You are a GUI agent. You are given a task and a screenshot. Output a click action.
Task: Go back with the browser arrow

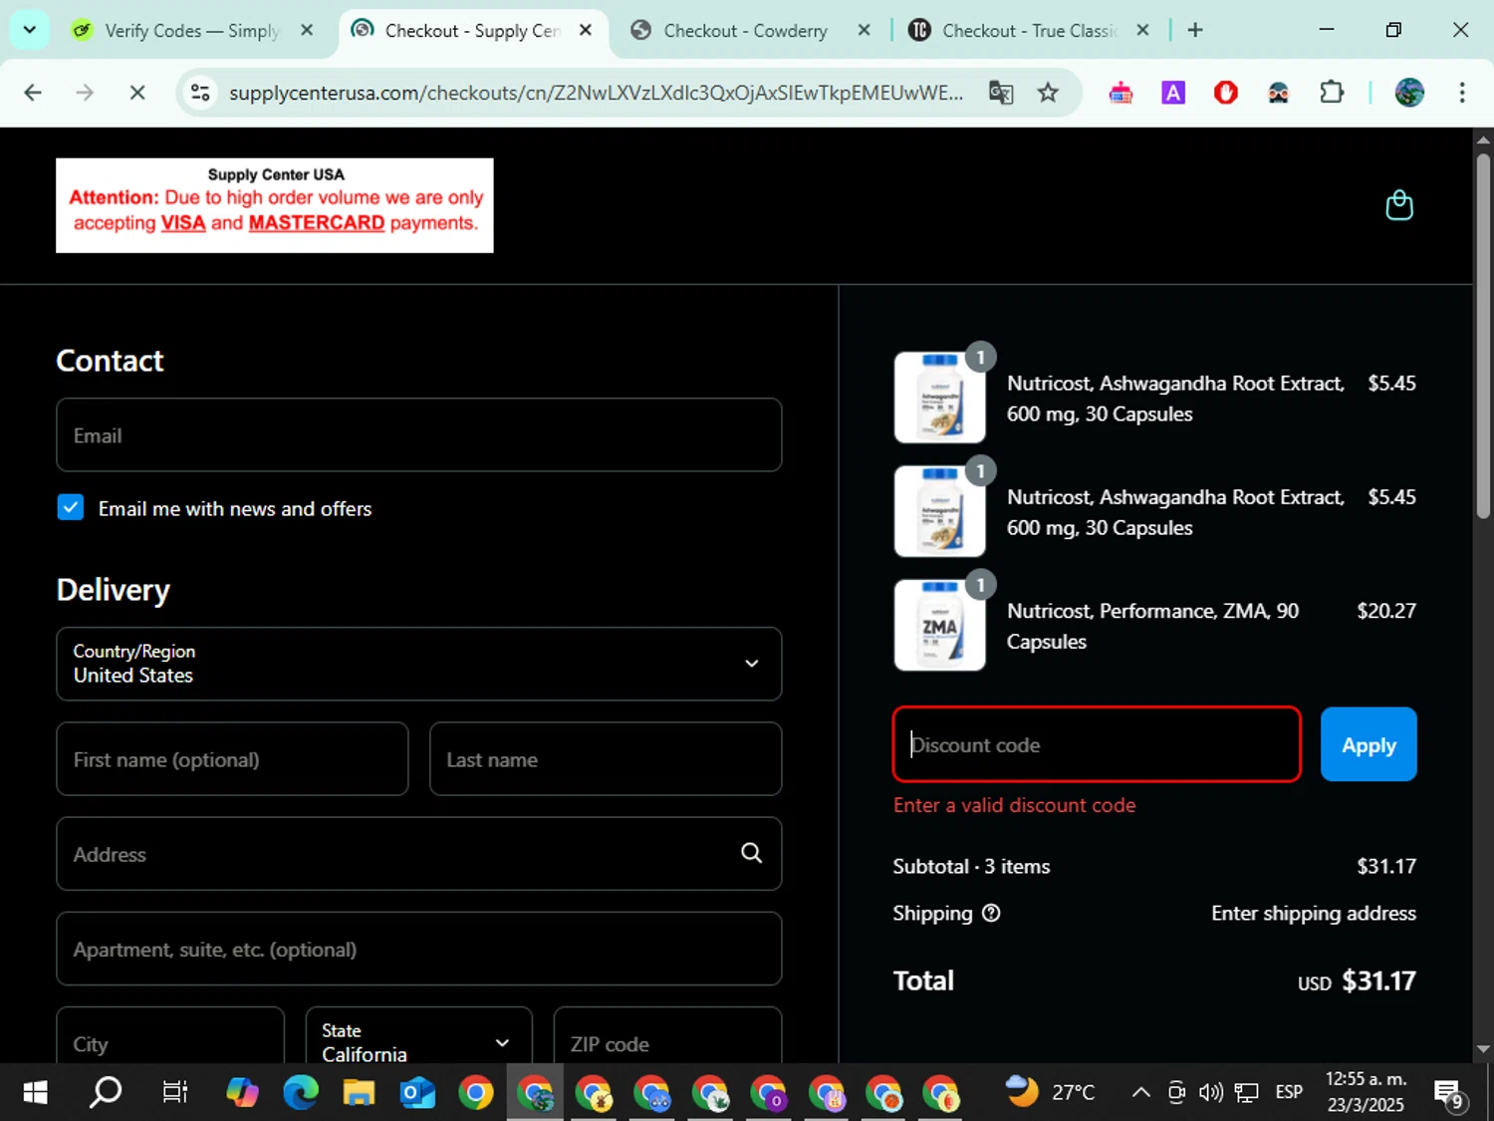pyautogui.click(x=33, y=93)
